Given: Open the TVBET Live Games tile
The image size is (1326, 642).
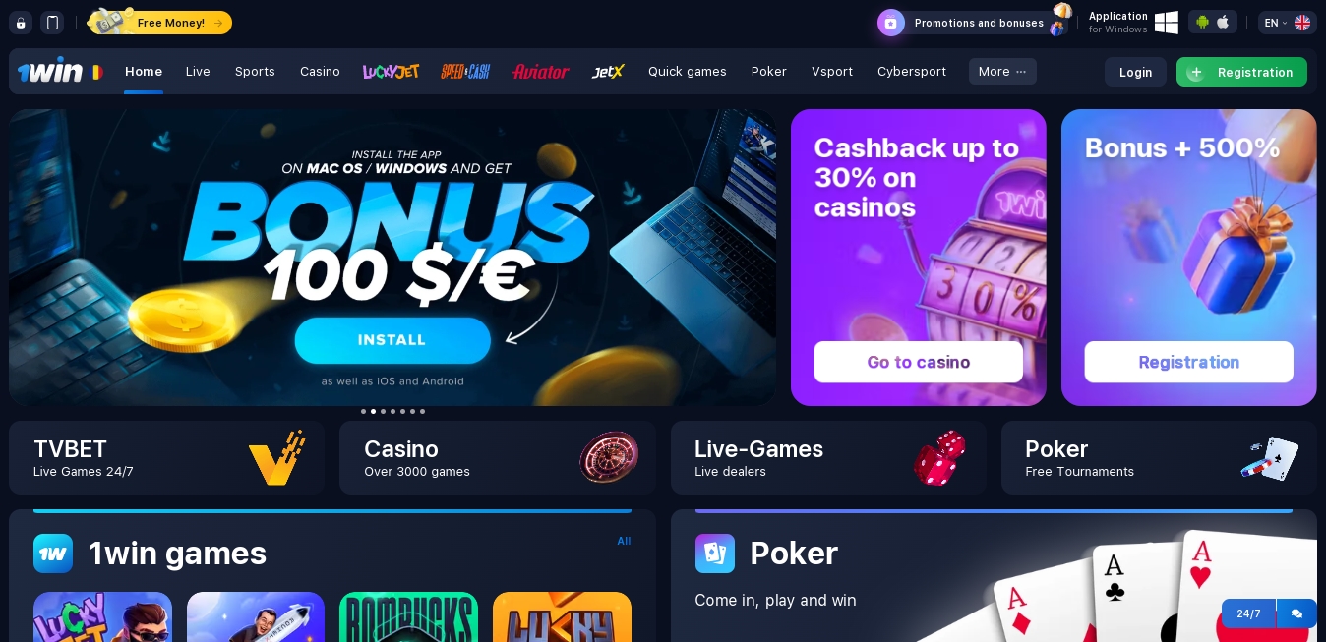Looking at the screenshot, I should (167, 458).
